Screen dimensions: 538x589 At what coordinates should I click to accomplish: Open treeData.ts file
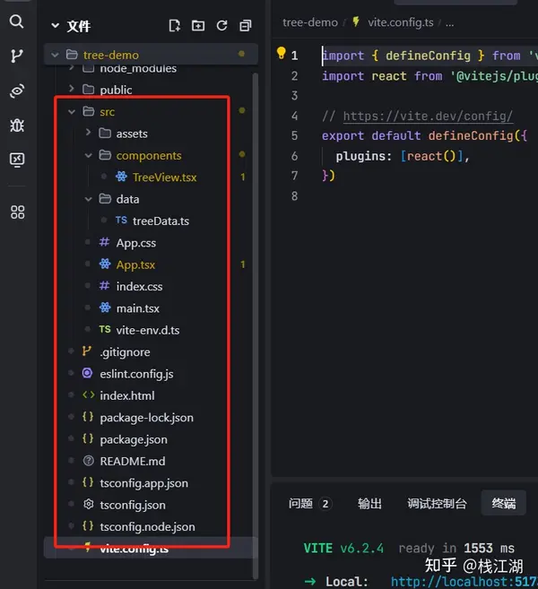[161, 221]
